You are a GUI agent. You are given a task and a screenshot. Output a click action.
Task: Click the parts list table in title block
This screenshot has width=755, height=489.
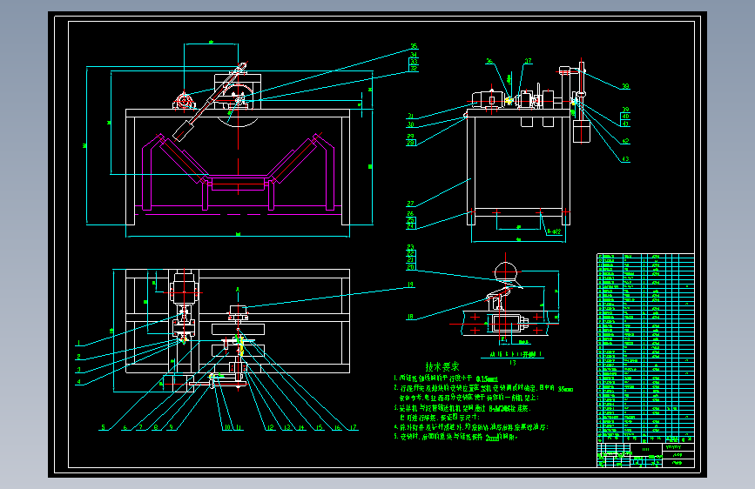point(645,347)
